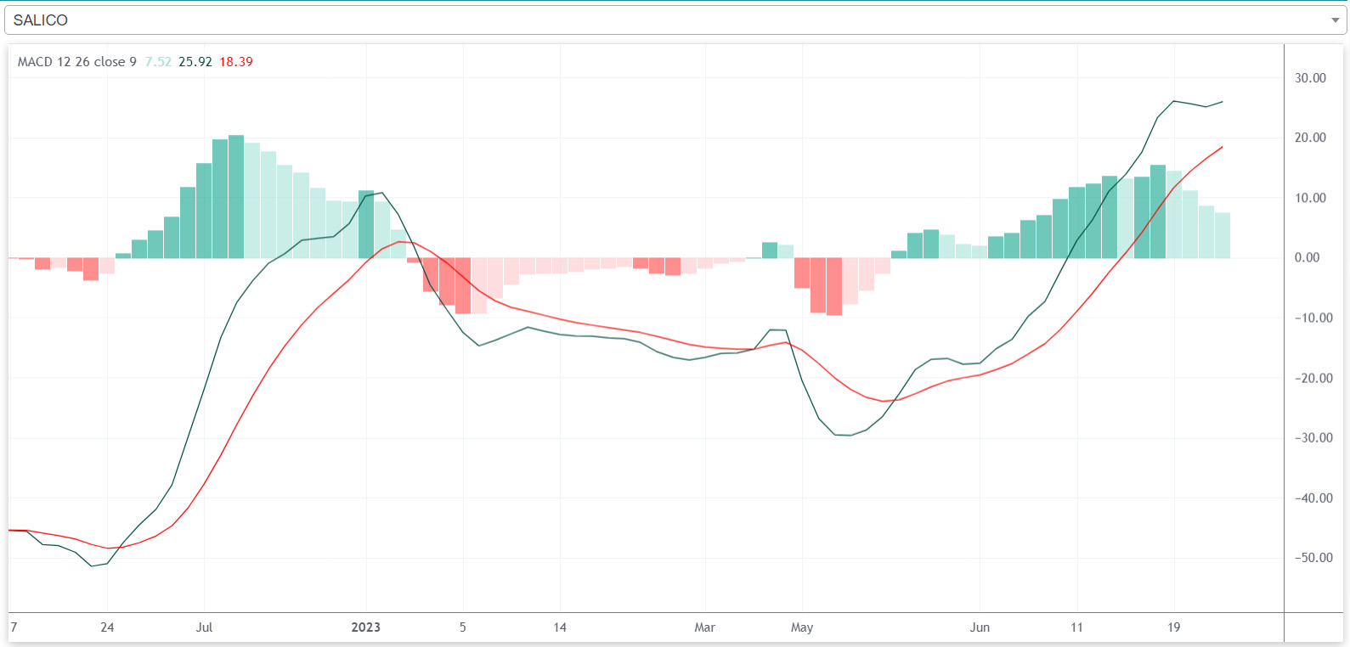Select the Jul marker on time axis
Viewport: 1350px width, 647px height.
(204, 627)
